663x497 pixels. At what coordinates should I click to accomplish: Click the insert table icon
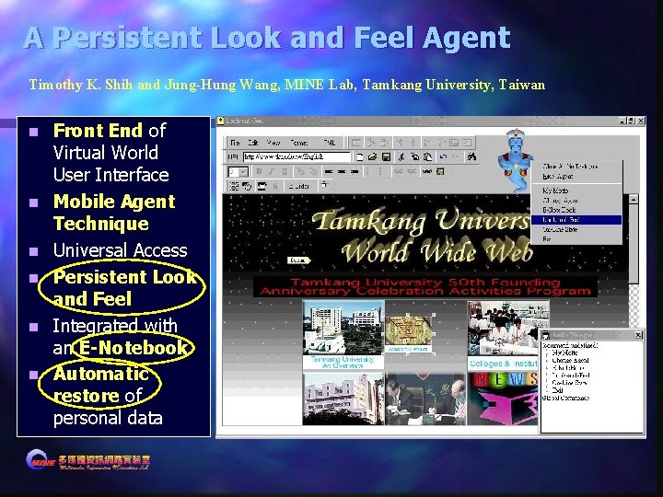pos(356,143)
